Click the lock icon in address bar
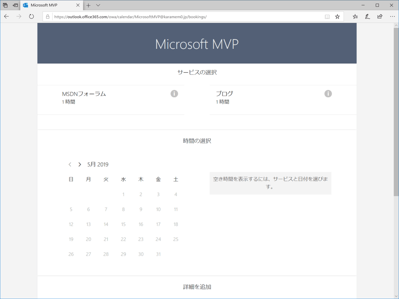The width and height of the screenshot is (399, 299). coord(48,17)
